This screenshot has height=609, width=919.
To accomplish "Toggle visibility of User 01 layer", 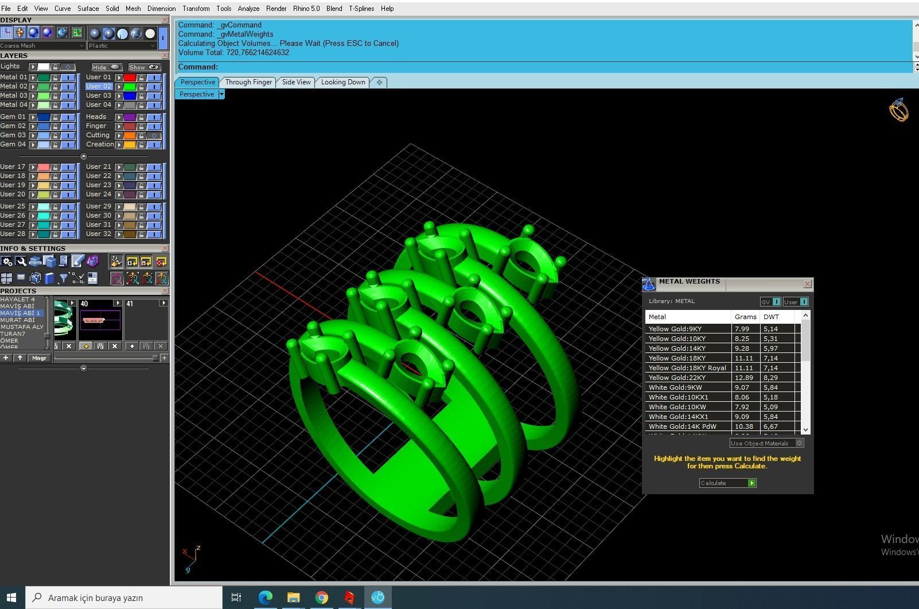I will pos(154,77).
